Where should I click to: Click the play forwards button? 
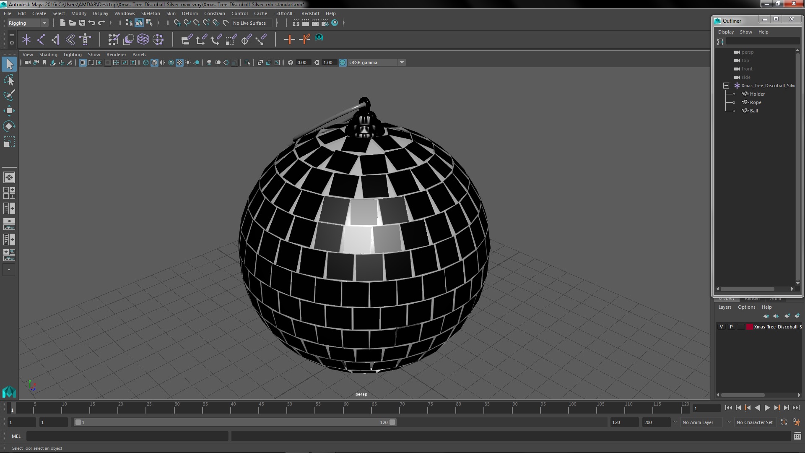[767, 408]
